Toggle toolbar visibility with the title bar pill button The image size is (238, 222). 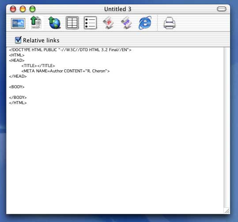pos(222,9)
